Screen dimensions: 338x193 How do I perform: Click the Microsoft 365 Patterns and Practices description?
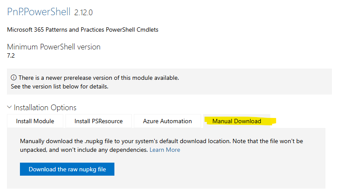coord(83,29)
